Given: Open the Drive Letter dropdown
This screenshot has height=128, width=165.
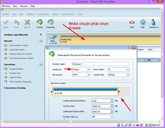Looking at the screenshot, I should (x=128, y=69).
